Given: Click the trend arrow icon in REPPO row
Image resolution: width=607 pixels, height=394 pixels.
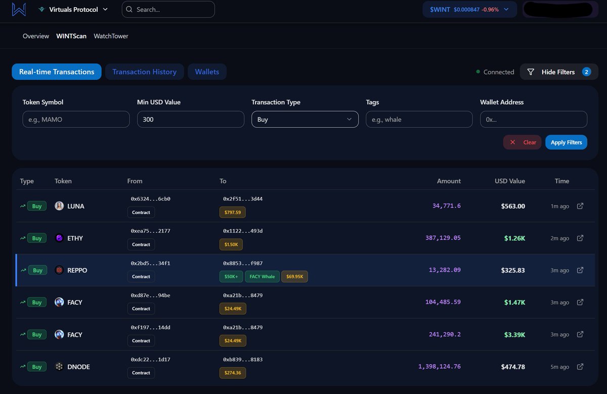Looking at the screenshot, I should [24, 270].
